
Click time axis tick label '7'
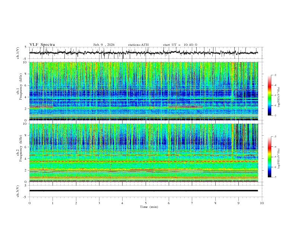click(x=192, y=203)
